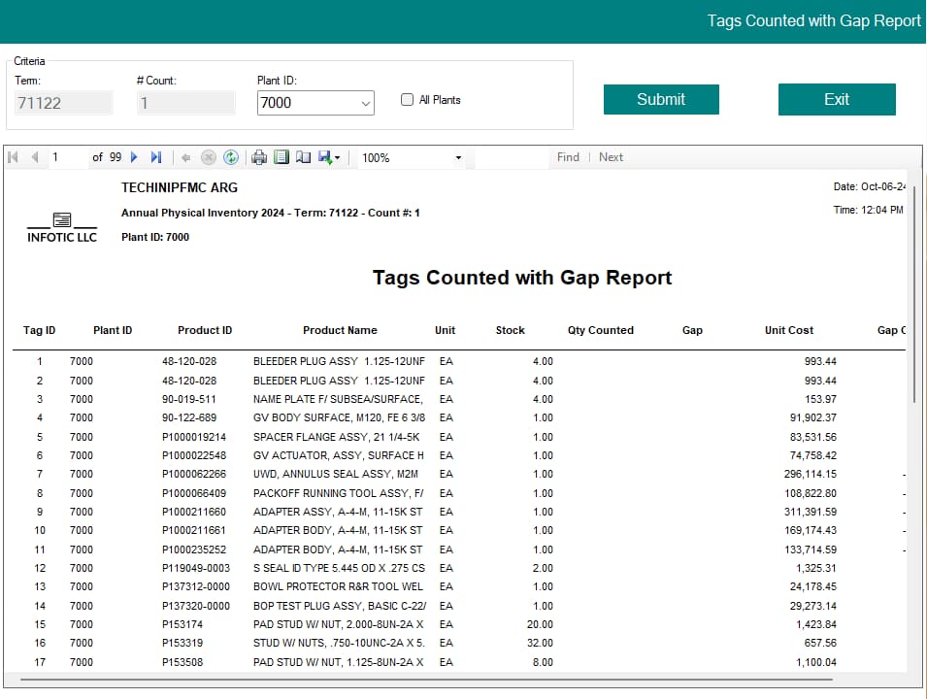This screenshot has width=927, height=699.
Task: Select product ID P1000235252
Action: coord(194,549)
